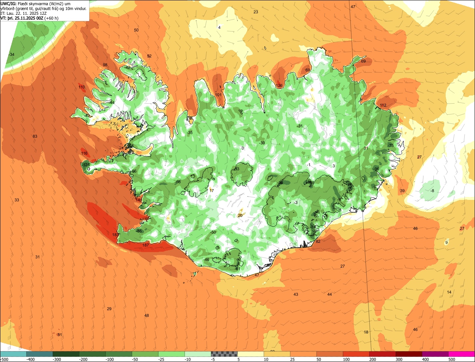Image resolution: width=475 pixels, height=362 pixels.
Task: Click the map value '33' on the west side
Action: pyautogui.click(x=17, y=200)
